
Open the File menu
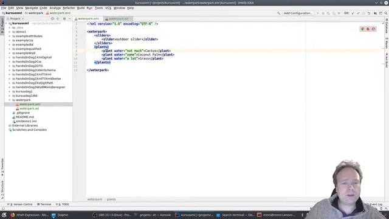pyautogui.click(x=4, y=8)
